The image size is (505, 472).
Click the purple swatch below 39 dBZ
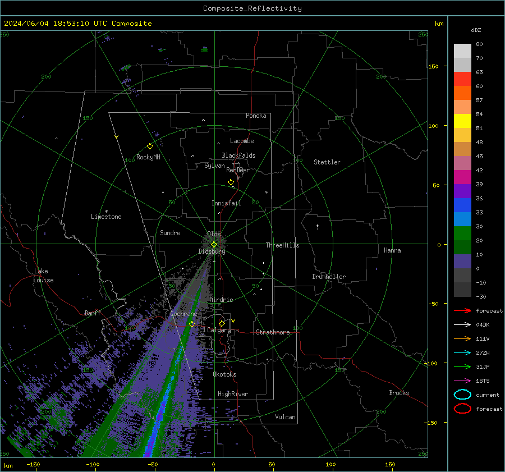[462, 191]
